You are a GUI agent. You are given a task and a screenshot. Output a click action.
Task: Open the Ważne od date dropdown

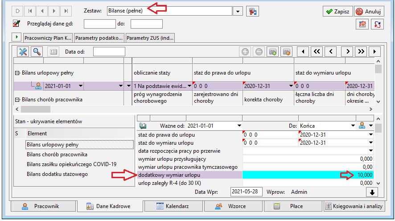[x=239, y=125]
